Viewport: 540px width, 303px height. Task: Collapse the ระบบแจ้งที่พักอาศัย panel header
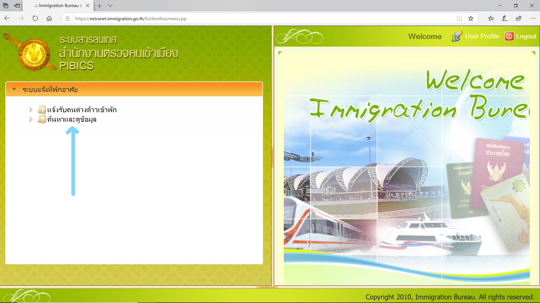tap(14, 89)
